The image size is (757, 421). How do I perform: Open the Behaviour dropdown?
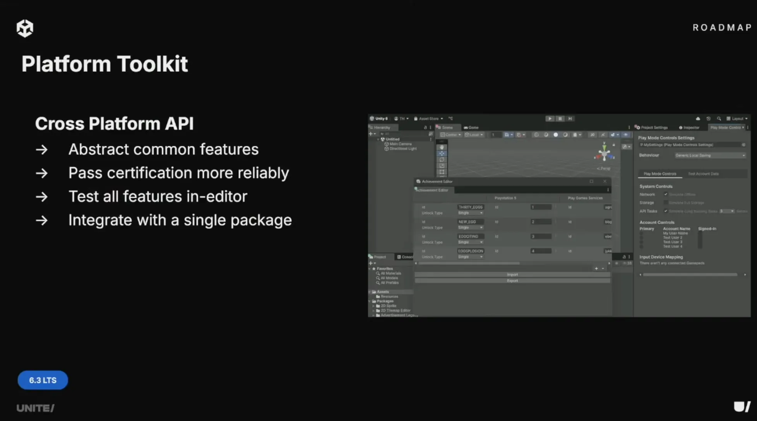710,155
